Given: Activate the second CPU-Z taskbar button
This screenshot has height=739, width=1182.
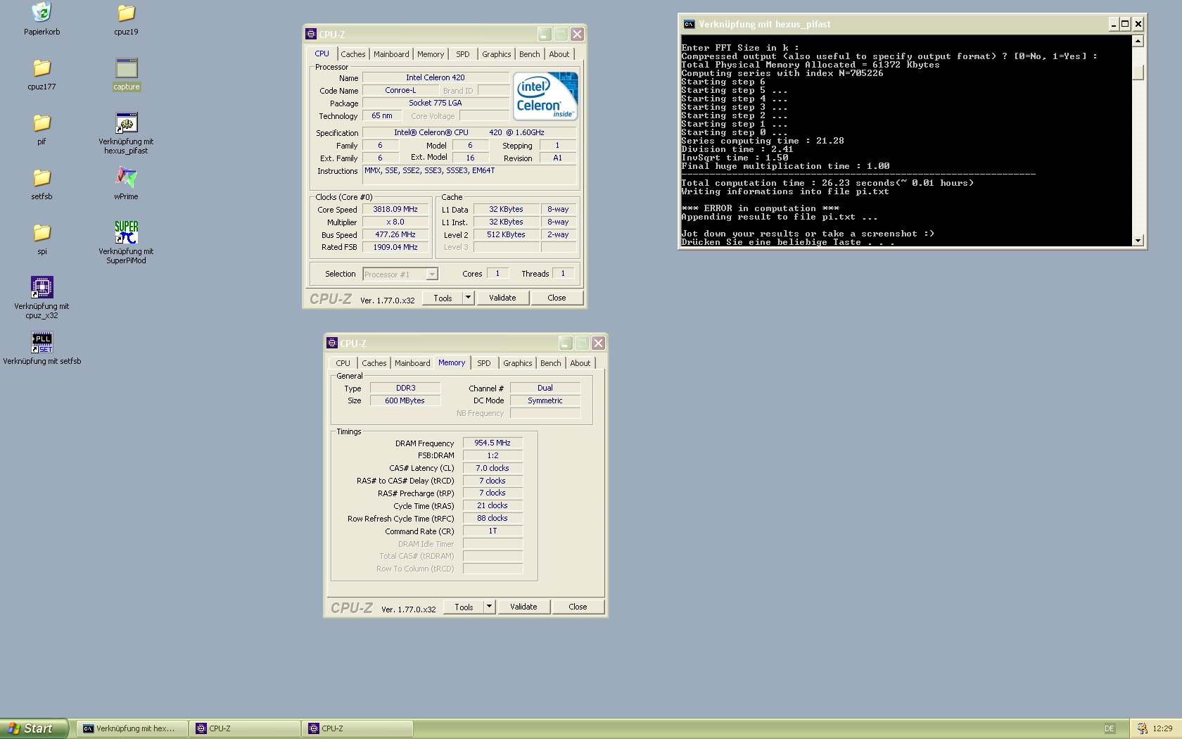Looking at the screenshot, I should point(357,728).
